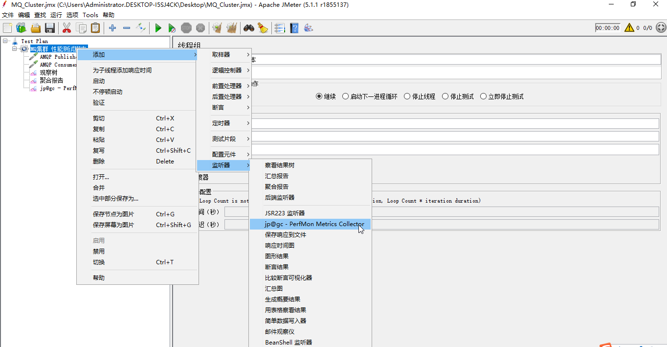Screen dimensions: 667x347
Task: Click the Toggle enable/disable toolbar icon
Action: (x=141, y=28)
